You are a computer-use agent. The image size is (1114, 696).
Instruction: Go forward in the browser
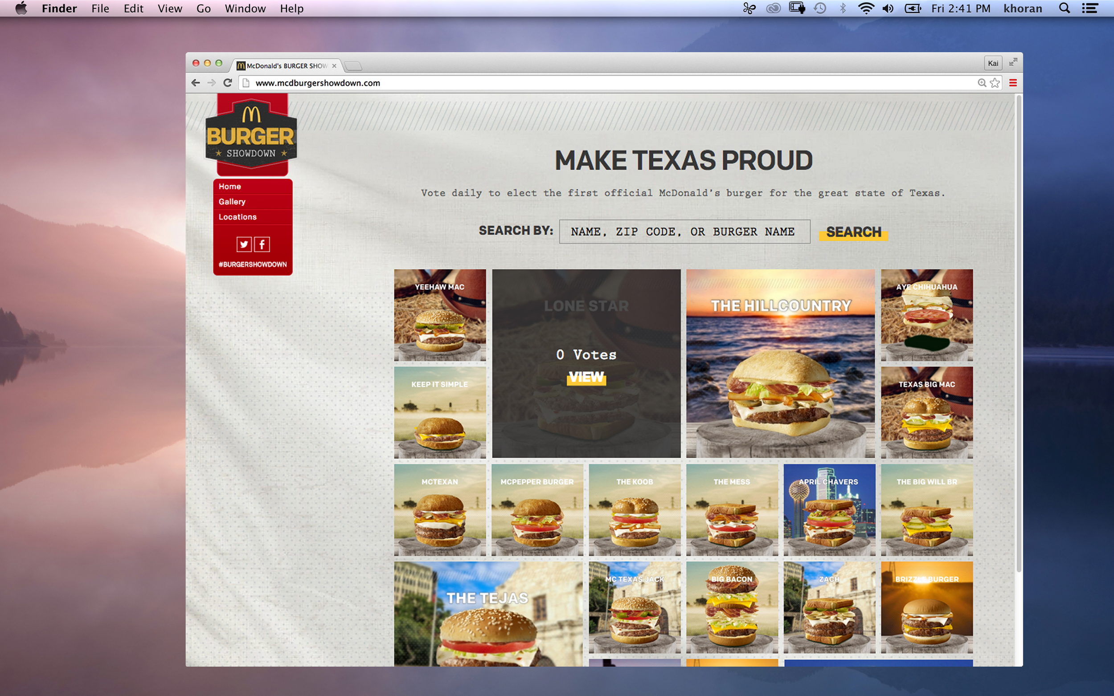211,83
